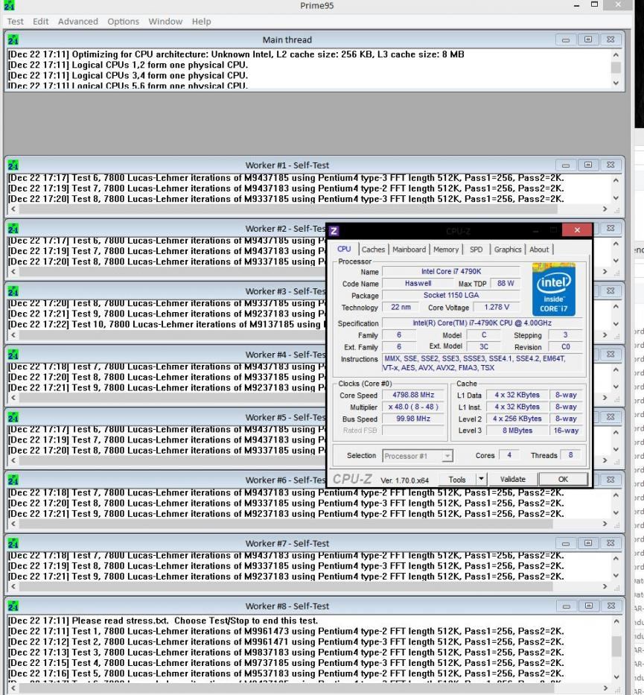Click Main thread scroll down arrow
The image size is (644, 695).
(616, 83)
